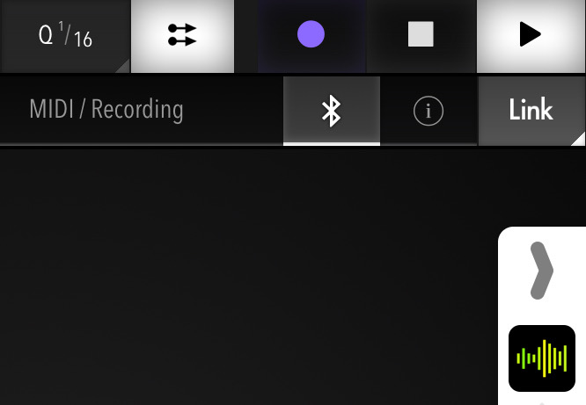Click the gray right chevron arrow
586x405 pixels.
[x=541, y=271]
